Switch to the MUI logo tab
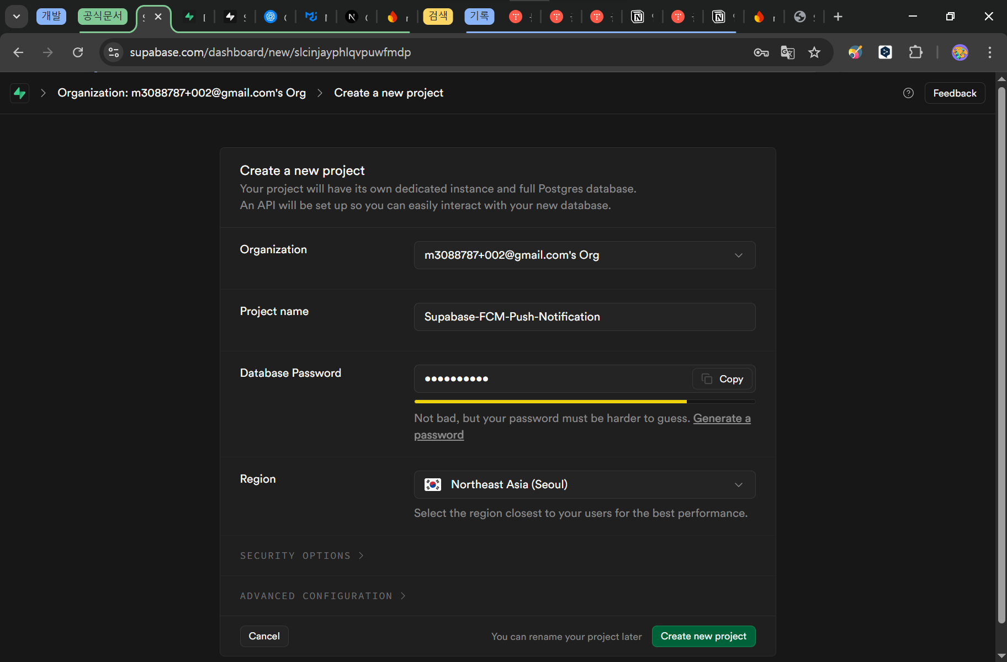1007x662 pixels. (311, 17)
